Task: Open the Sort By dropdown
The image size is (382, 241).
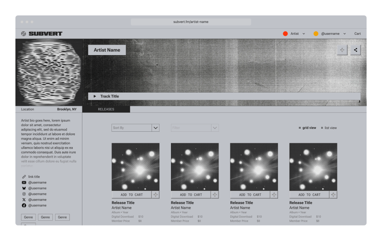Action: click(x=135, y=128)
